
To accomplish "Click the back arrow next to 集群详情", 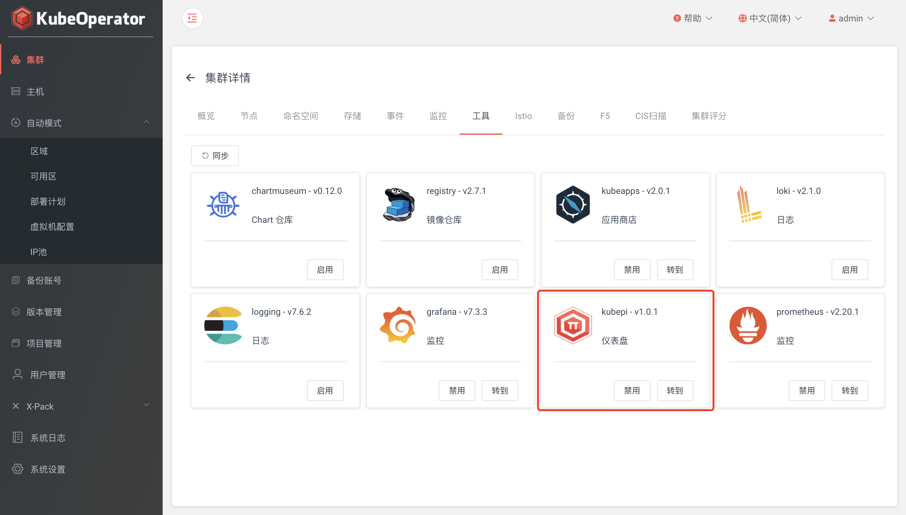I will 190,78.
